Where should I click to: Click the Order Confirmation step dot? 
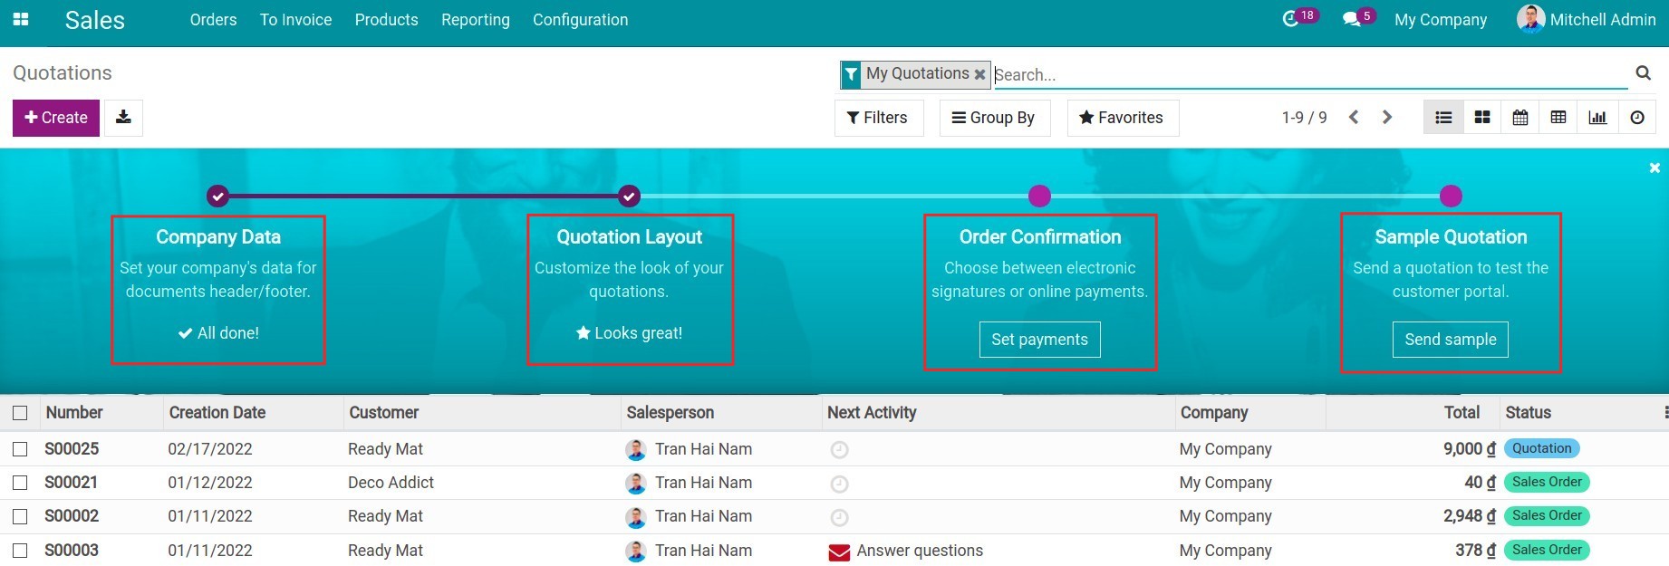click(1040, 196)
